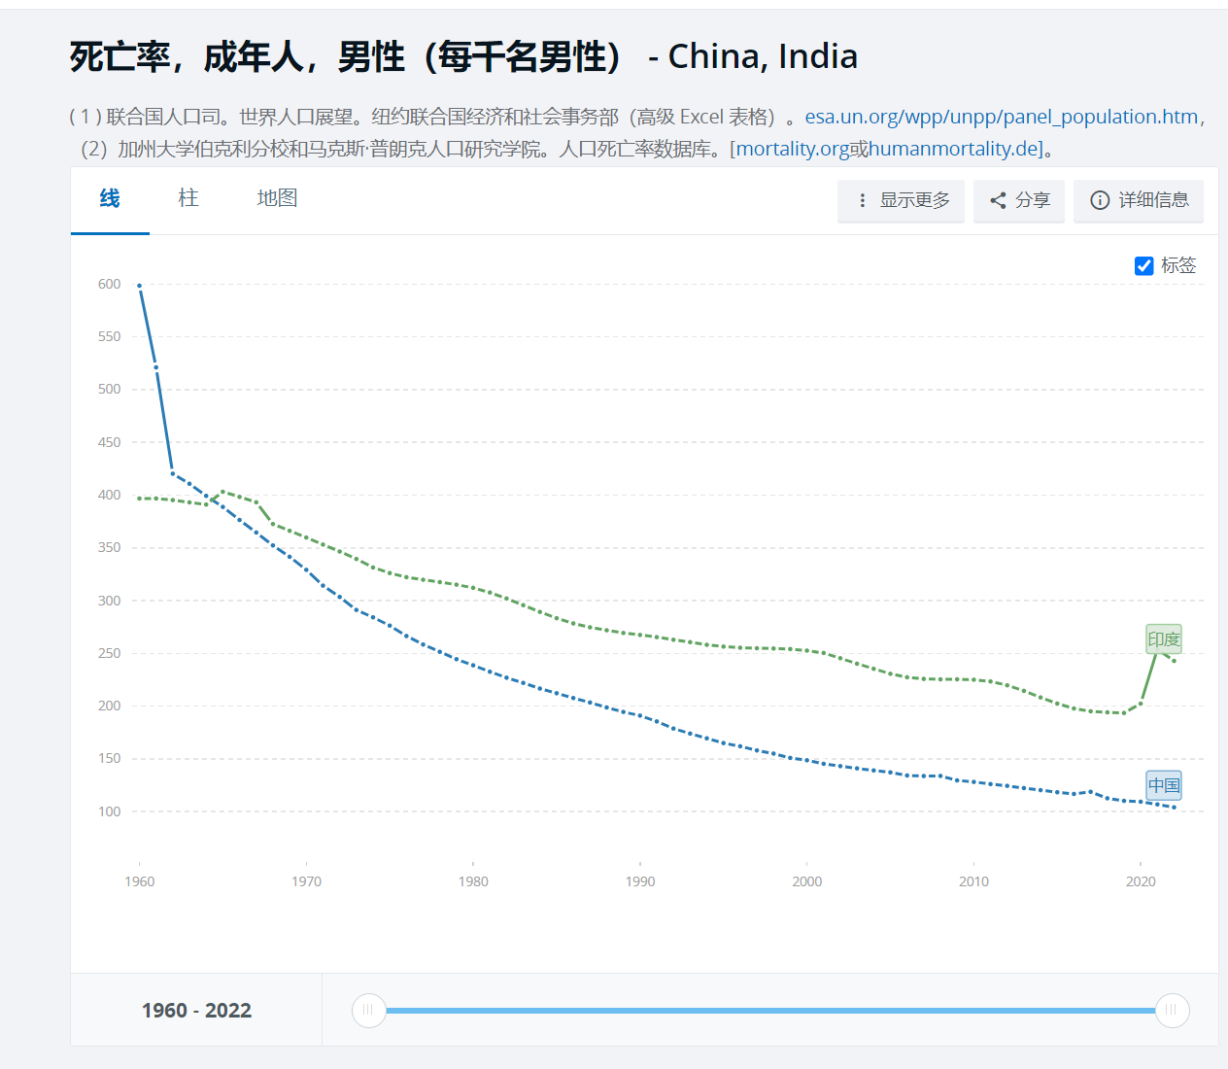This screenshot has height=1069, width=1228.
Task: Open the 地图 (map) tab
Action: pos(277,199)
